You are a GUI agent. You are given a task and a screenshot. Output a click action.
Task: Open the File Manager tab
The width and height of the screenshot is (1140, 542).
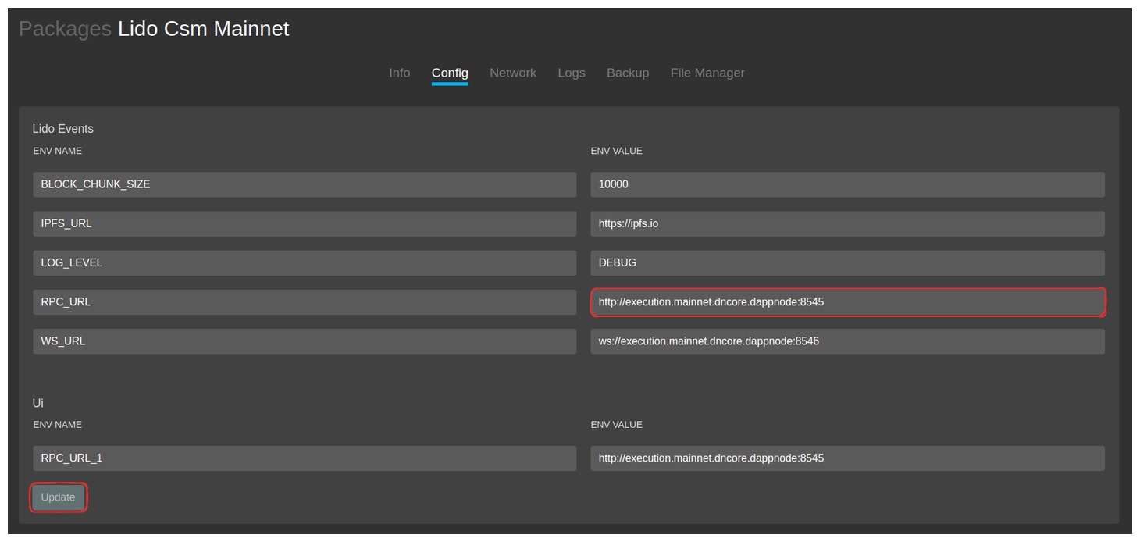(707, 72)
